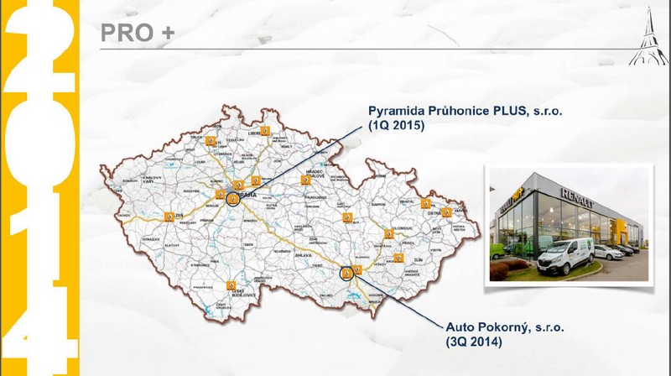Click the Renault marker at České Budějovice
The image size is (671, 376).
(x=231, y=285)
